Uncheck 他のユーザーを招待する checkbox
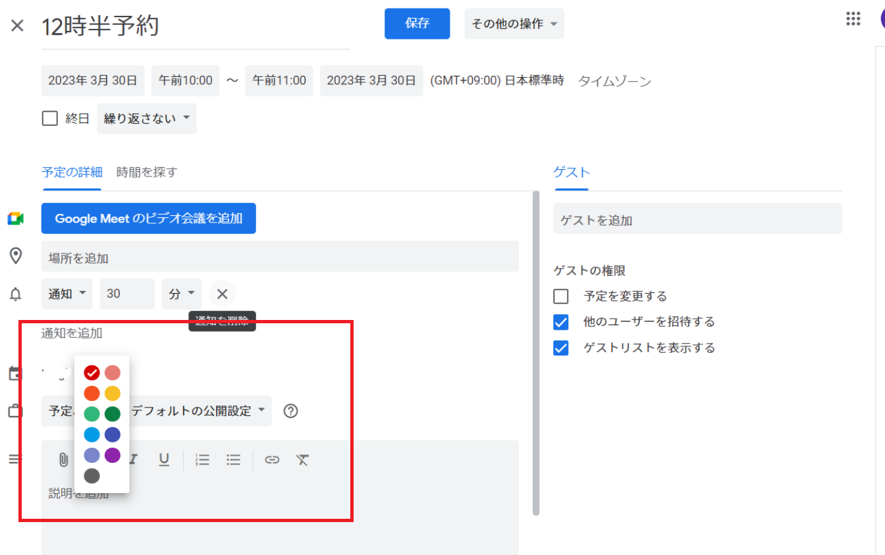The width and height of the screenshot is (885, 555). click(x=561, y=322)
